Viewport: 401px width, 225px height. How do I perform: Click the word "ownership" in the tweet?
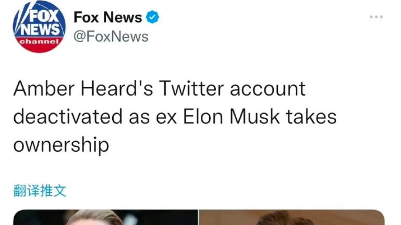click(61, 144)
